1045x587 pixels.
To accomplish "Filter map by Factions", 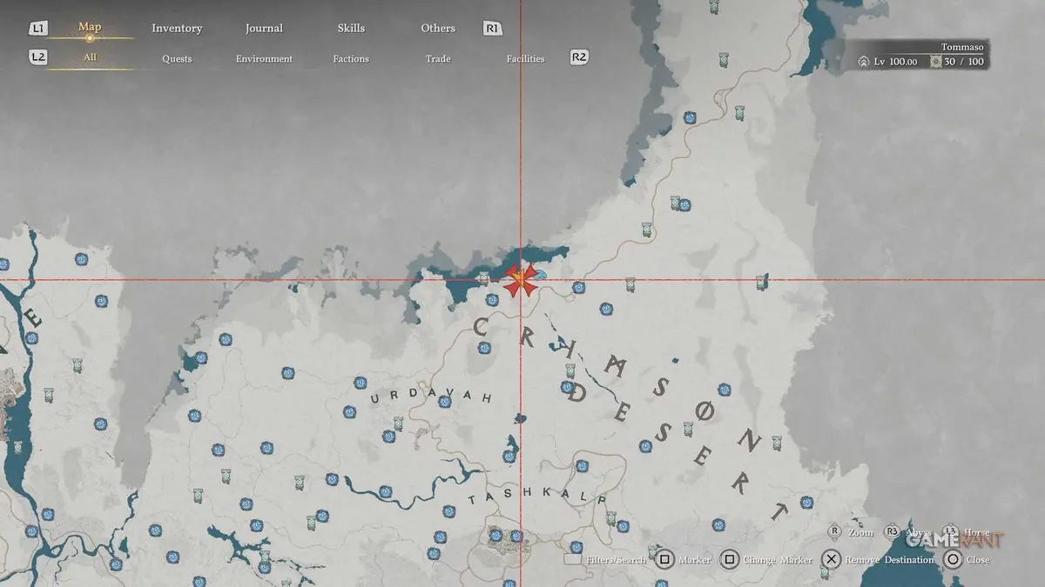I will pyautogui.click(x=351, y=58).
